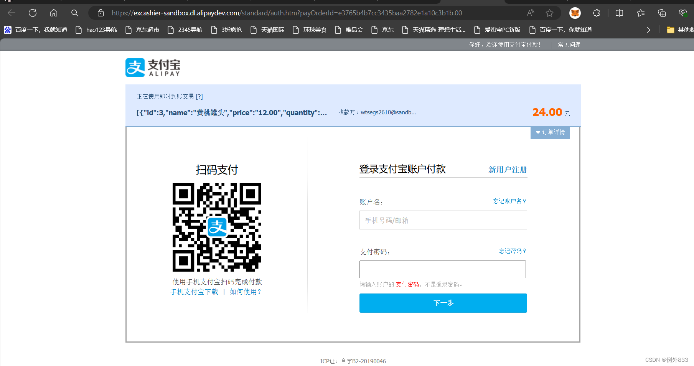Focus the 账户名 phone/email input field

coord(443,220)
